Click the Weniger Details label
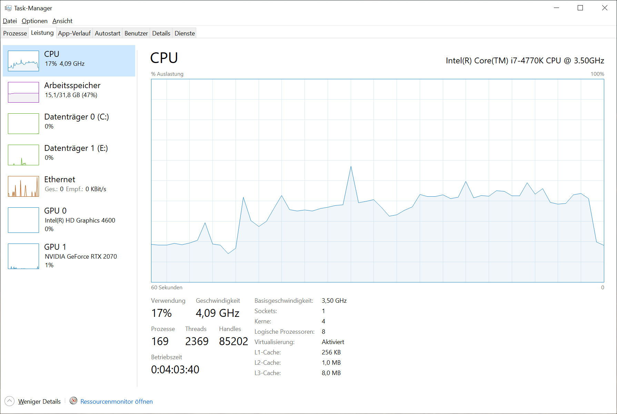Image resolution: width=617 pixels, height=414 pixels. tap(39, 401)
